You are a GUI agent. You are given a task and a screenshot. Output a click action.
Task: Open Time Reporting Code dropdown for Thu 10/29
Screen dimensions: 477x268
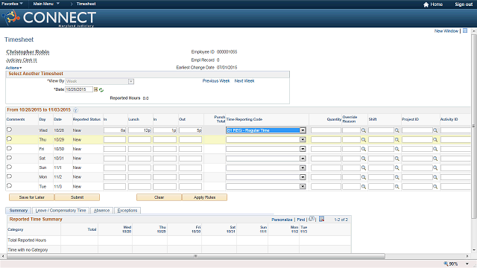(x=303, y=140)
